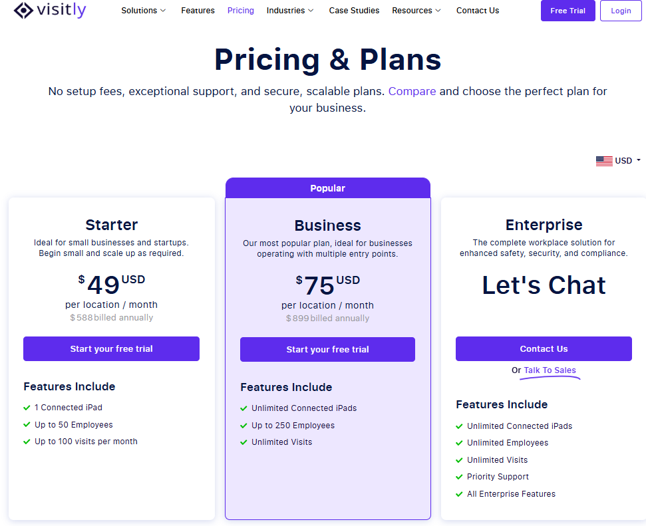Click the checkmark beside 1 Connected iPad
This screenshot has height=526, width=646.
click(x=27, y=408)
